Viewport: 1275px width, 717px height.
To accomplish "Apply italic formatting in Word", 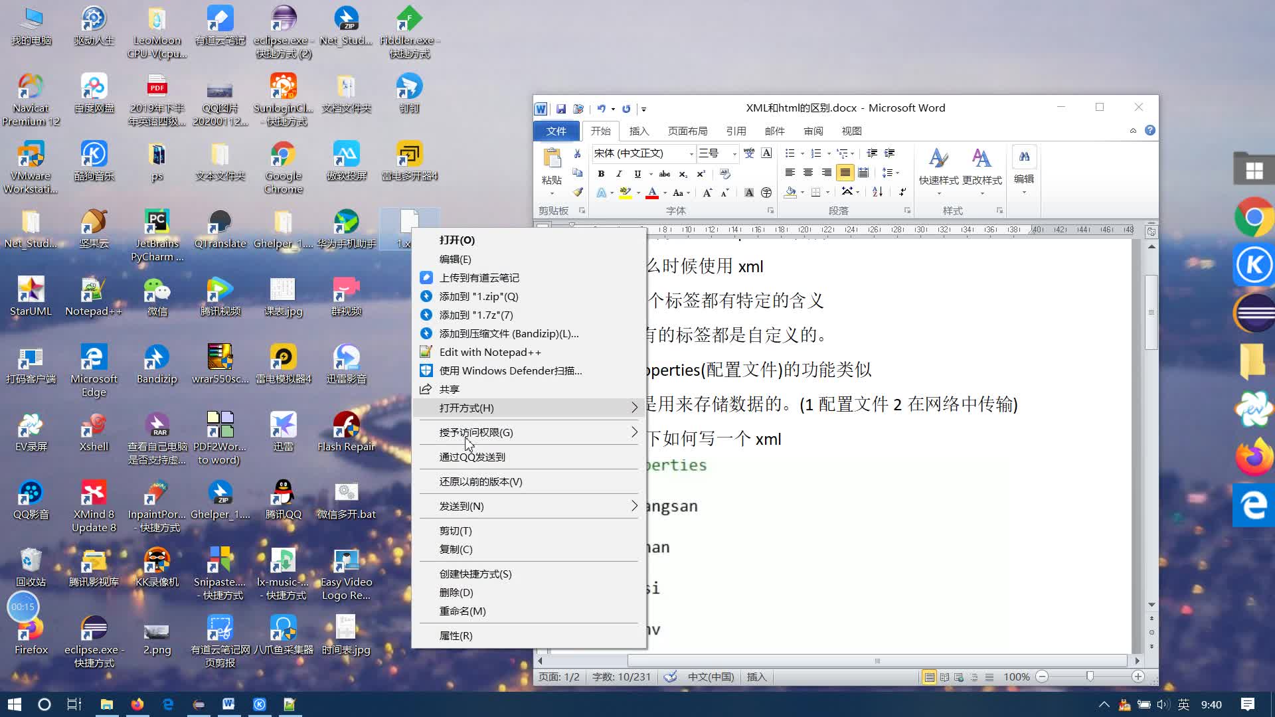I will coord(619,174).
